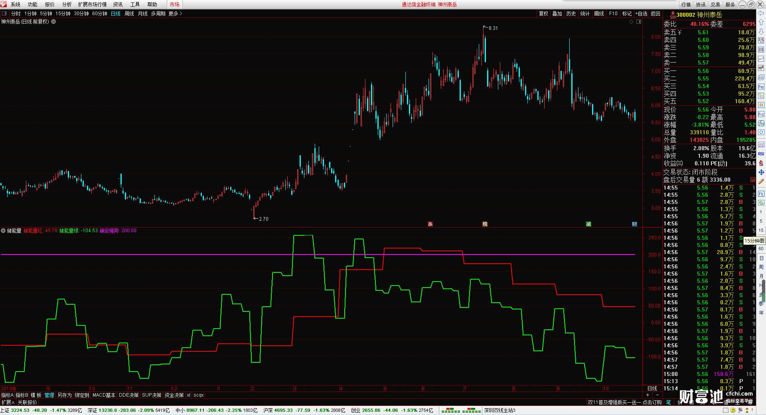
Task: Select the candlestick chart sidebar icon
Action: tap(761, 68)
